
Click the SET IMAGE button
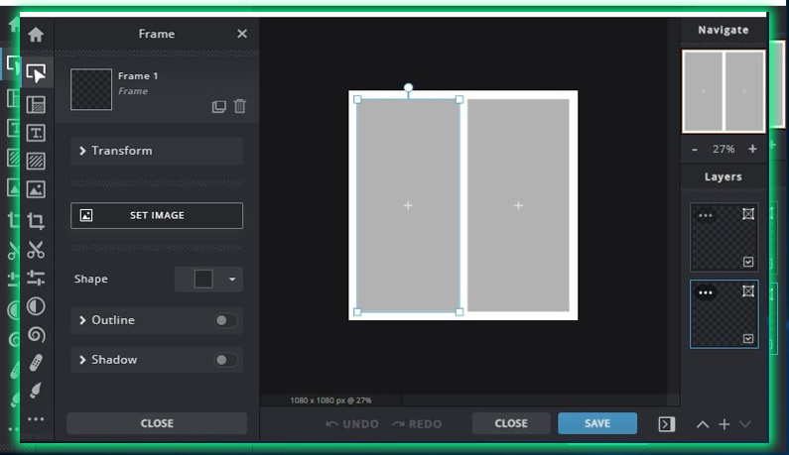[156, 215]
